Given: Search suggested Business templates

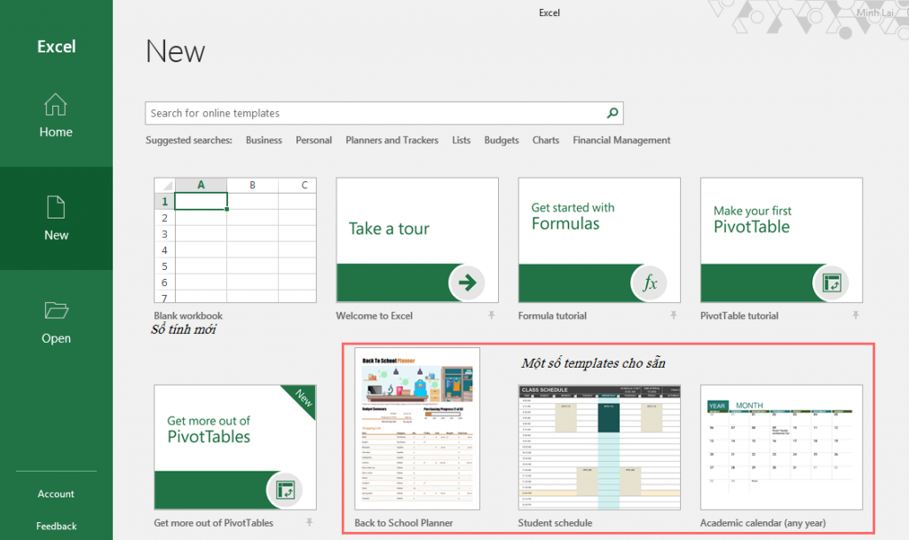Looking at the screenshot, I should coord(264,139).
